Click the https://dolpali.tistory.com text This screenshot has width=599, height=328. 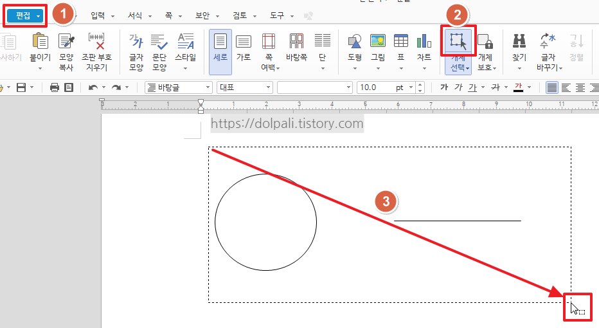click(287, 123)
